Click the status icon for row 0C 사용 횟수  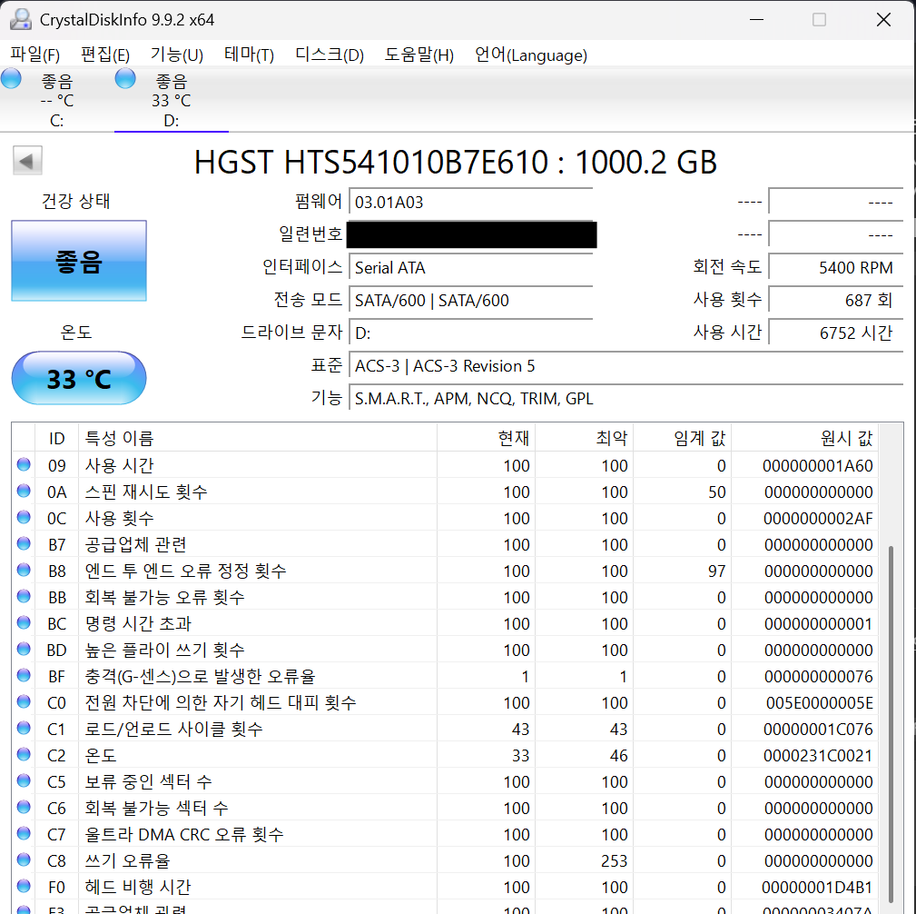24,517
